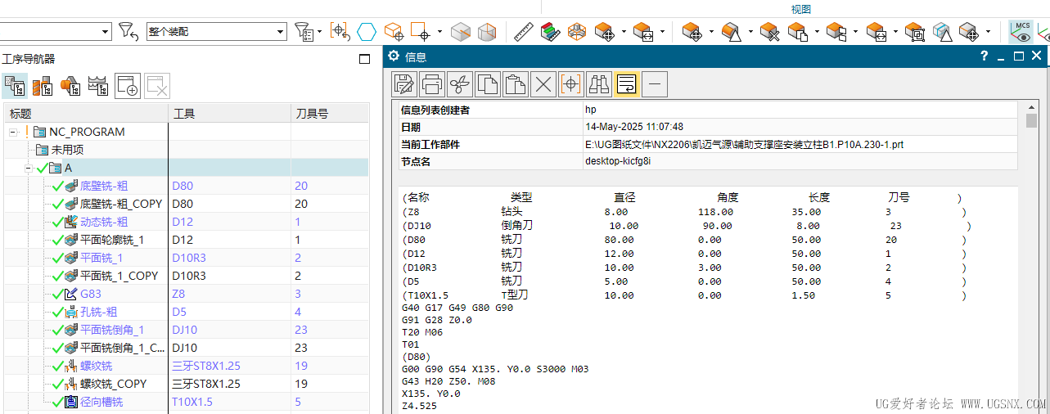
Task: Click the date 14-May-2025 11:07:48
Action: pyautogui.click(x=634, y=127)
